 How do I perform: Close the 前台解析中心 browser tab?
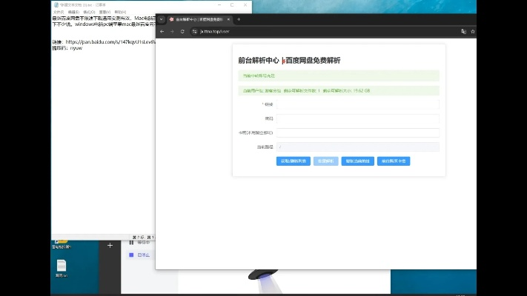[x=228, y=19]
